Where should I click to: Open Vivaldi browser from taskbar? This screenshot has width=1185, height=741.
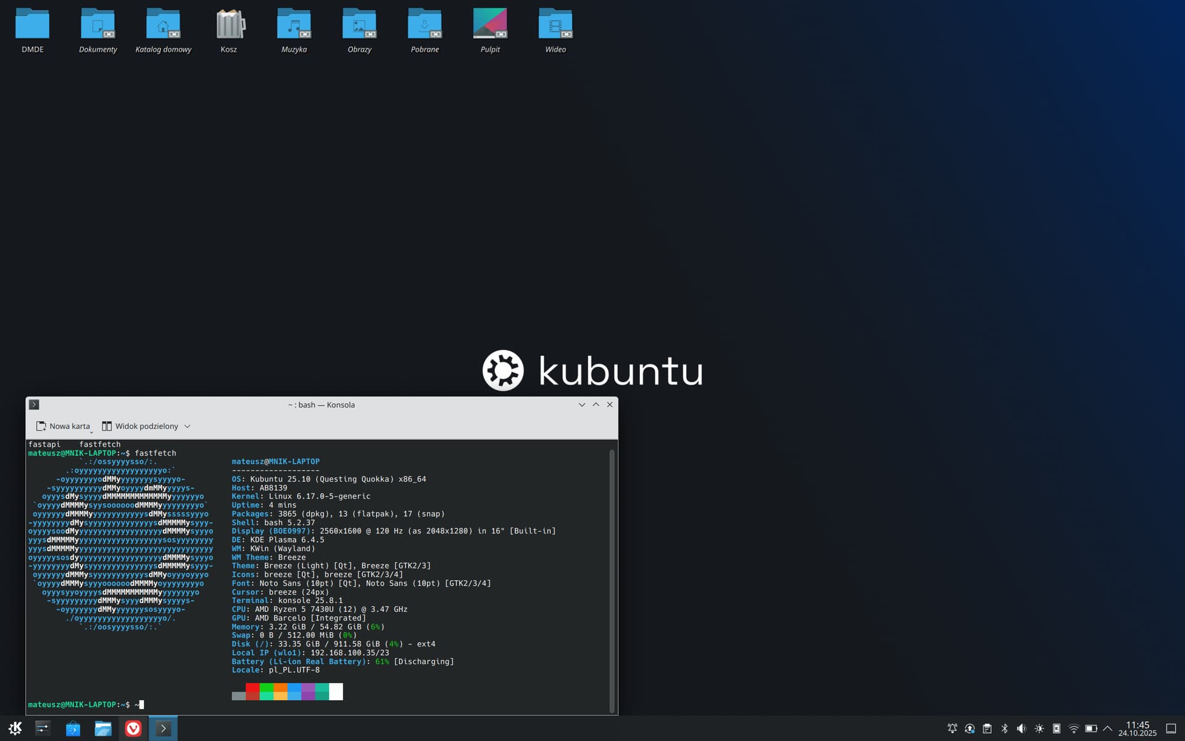[133, 729]
